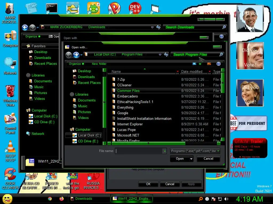
Task: Click smiley Start button
Action: (7, 199)
